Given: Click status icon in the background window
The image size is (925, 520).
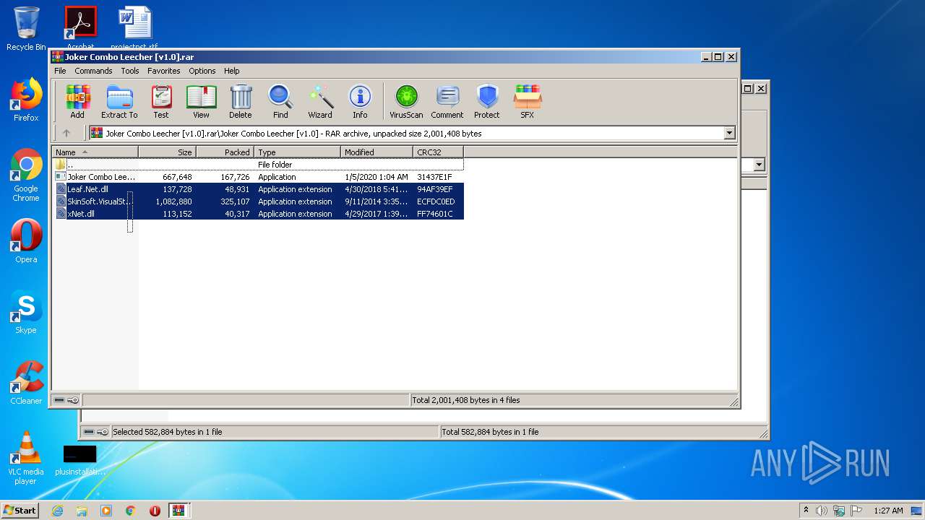Looking at the screenshot, I should [x=95, y=432].
